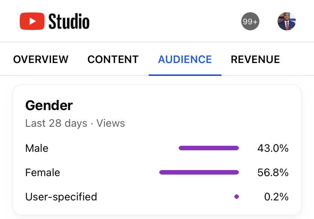
Task: Click the 43.0% Male value
Action: [273, 148]
